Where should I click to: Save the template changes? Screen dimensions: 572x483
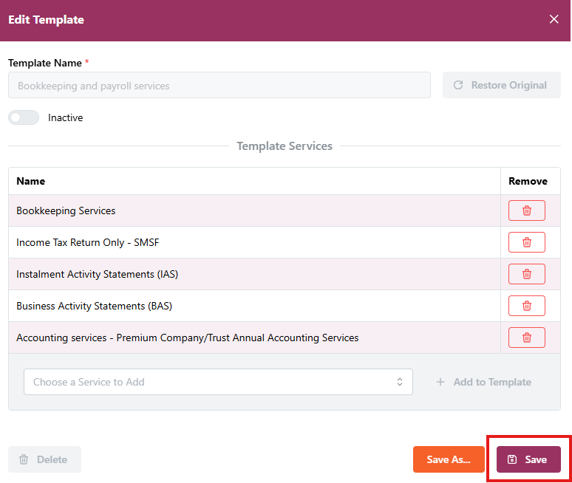point(528,459)
